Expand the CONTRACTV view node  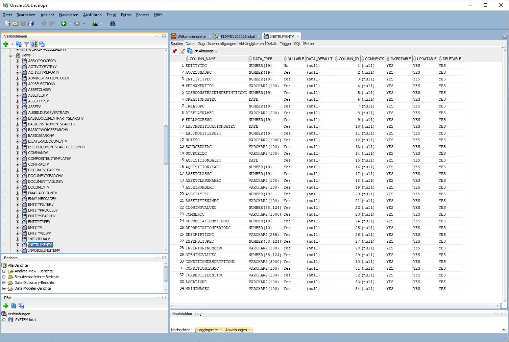(x=18, y=164)
